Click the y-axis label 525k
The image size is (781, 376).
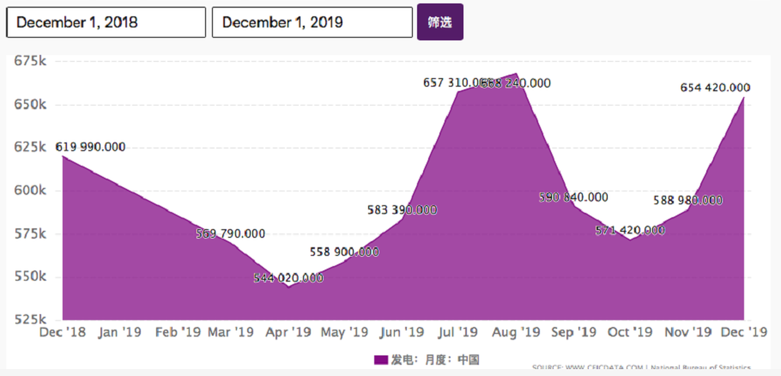pos(30,319)
